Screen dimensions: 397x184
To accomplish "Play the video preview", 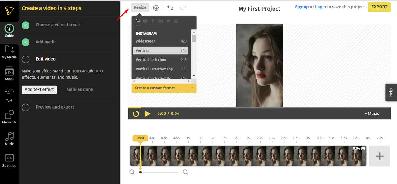I will (148, 114).
